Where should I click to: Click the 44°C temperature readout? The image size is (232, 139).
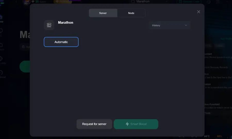207,136
